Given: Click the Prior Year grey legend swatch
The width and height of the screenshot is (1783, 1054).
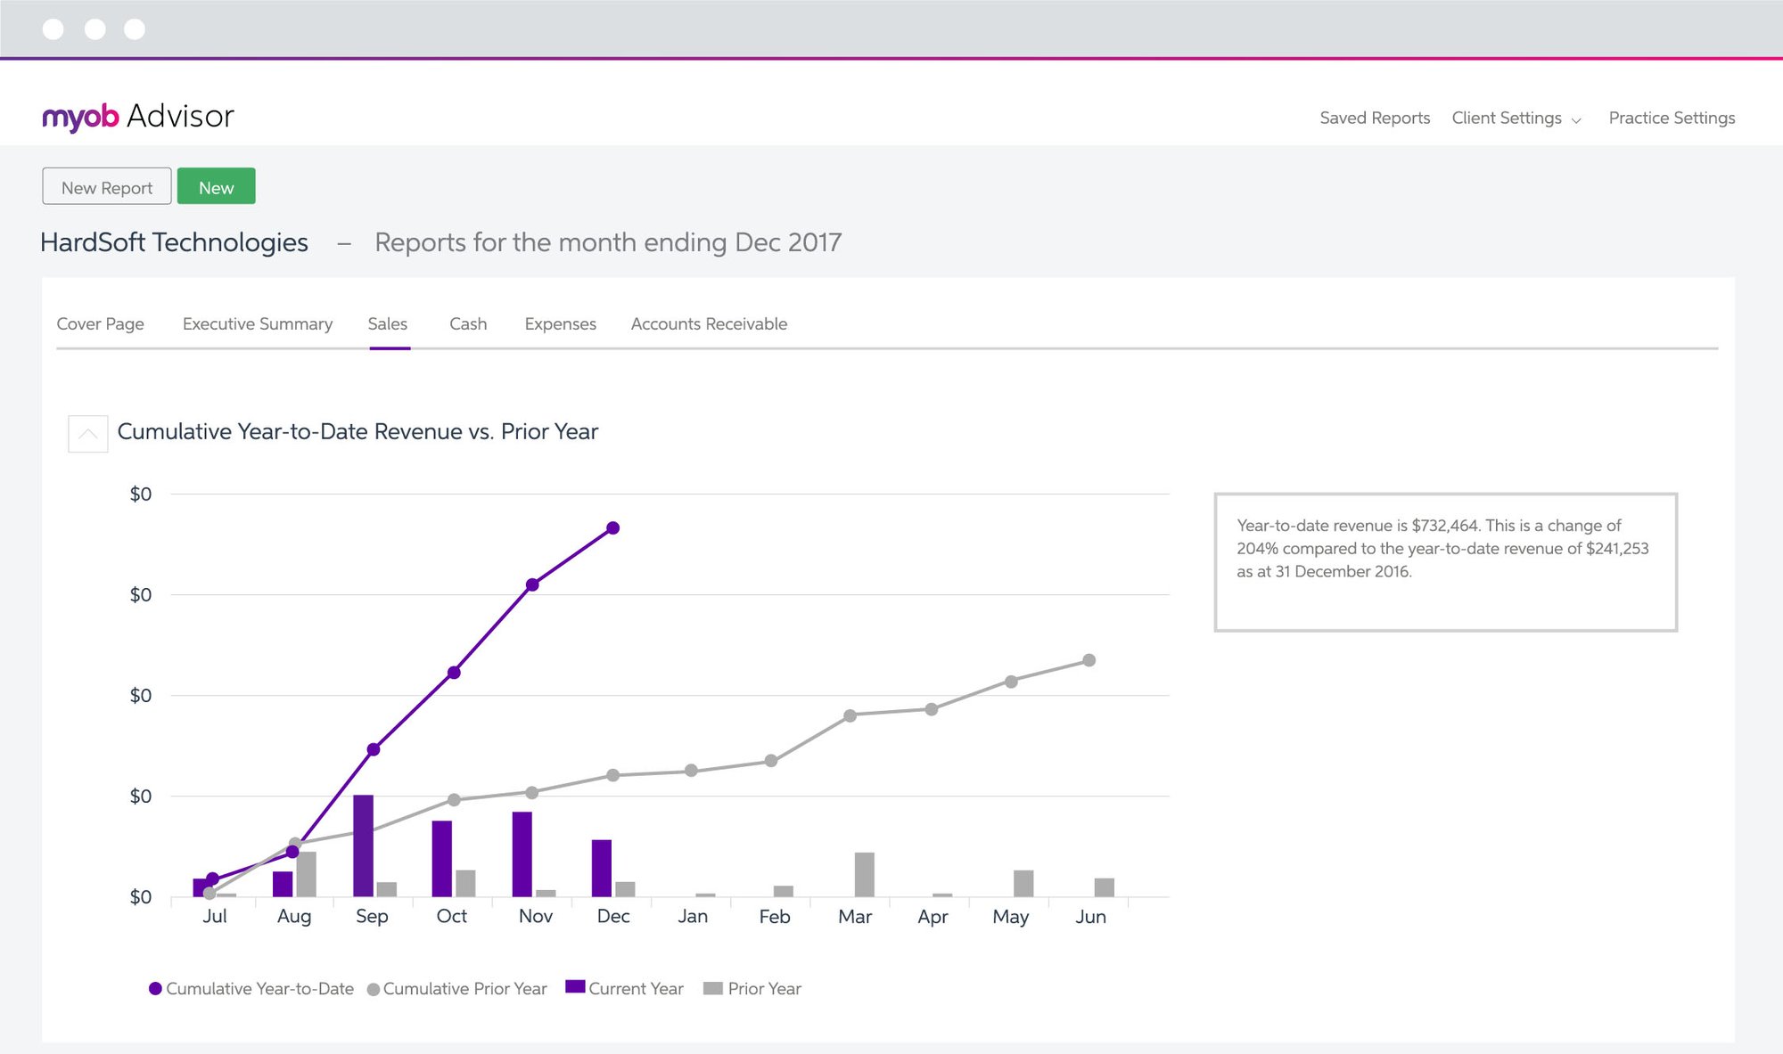Looking at the screenshot, I should coord(712,988).
